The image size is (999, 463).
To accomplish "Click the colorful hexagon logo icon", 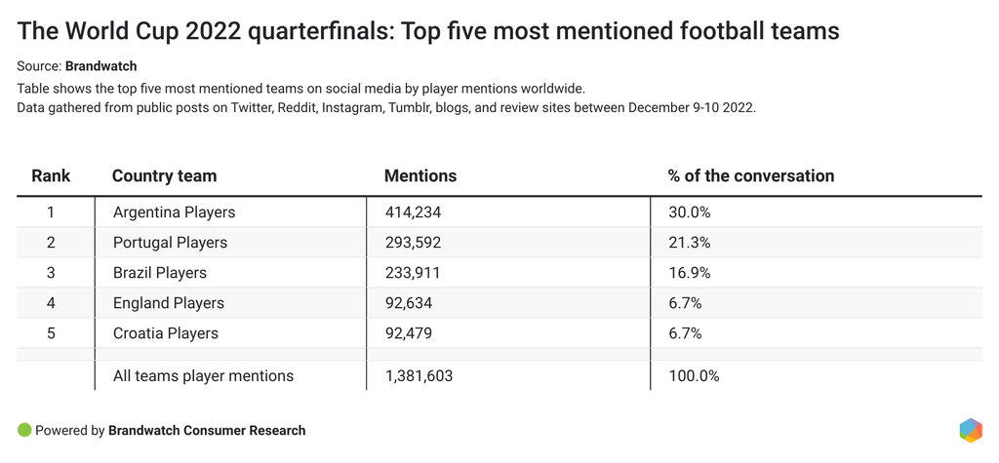I will (x=970, y=430).
